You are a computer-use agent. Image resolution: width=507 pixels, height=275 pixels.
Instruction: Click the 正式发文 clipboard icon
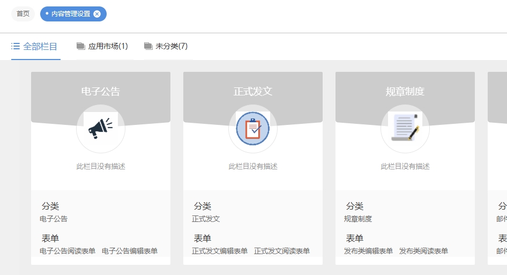pos(253,129)
